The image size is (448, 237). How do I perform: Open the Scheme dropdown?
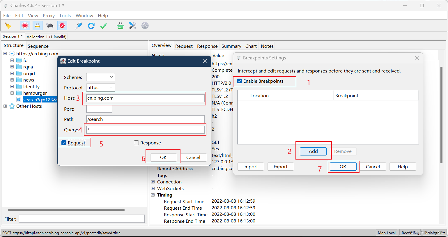pos(100,77)
